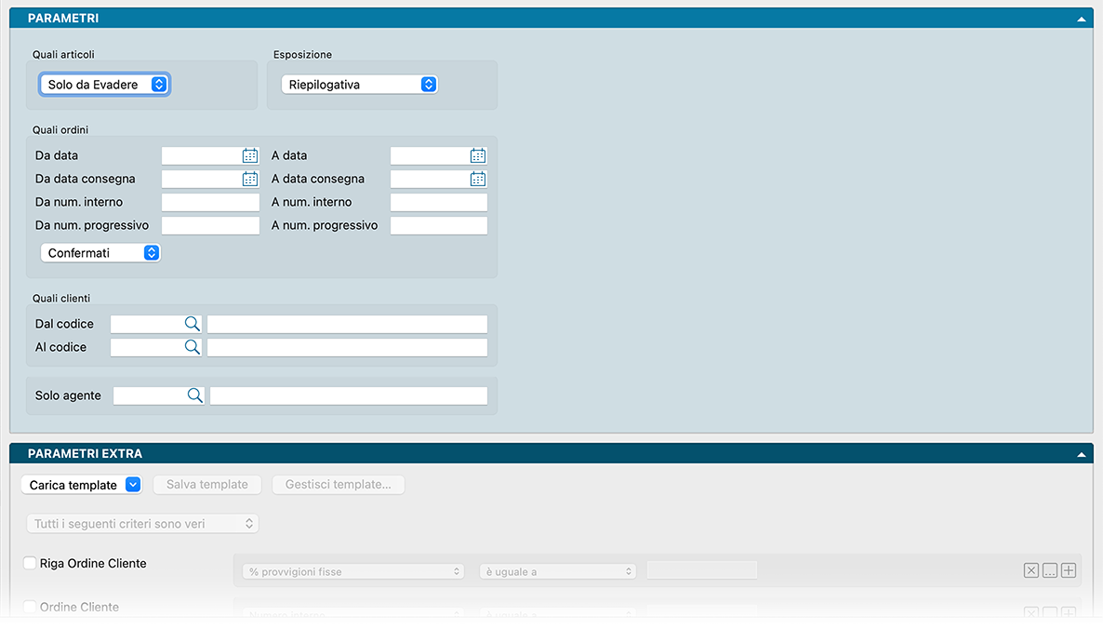Click Gestisci template button
1103x642 pixels.
click(x=339, y=485)
